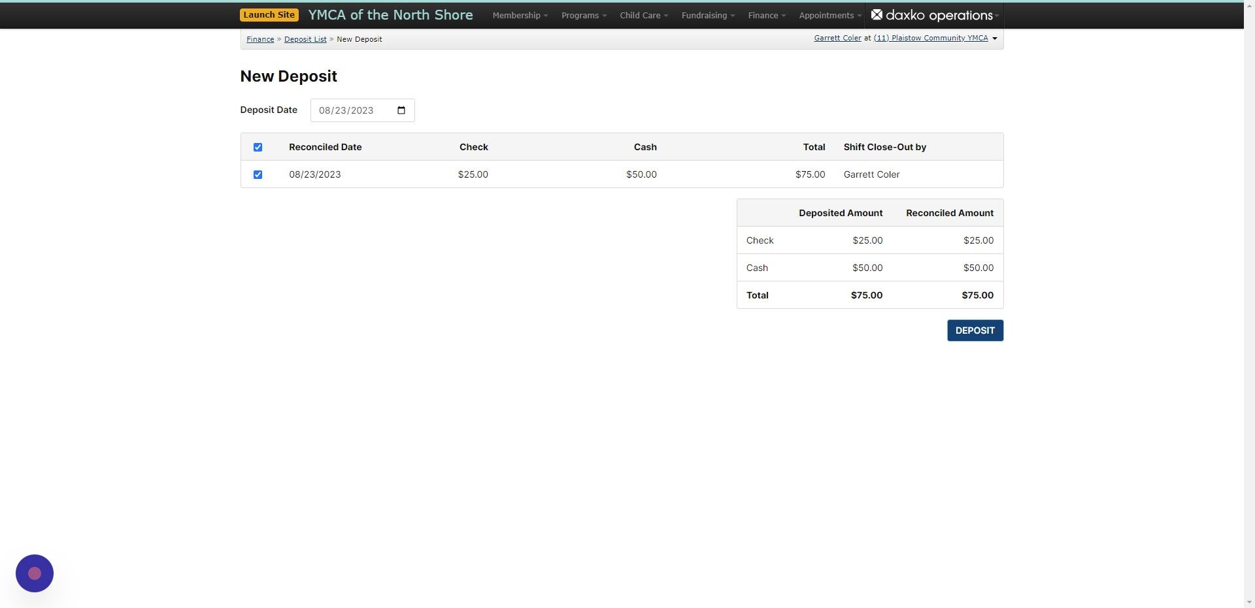Click the Cash reconciled amount $50.00
The width and height of the screenshot is (1255, 608).
[979, 268]
